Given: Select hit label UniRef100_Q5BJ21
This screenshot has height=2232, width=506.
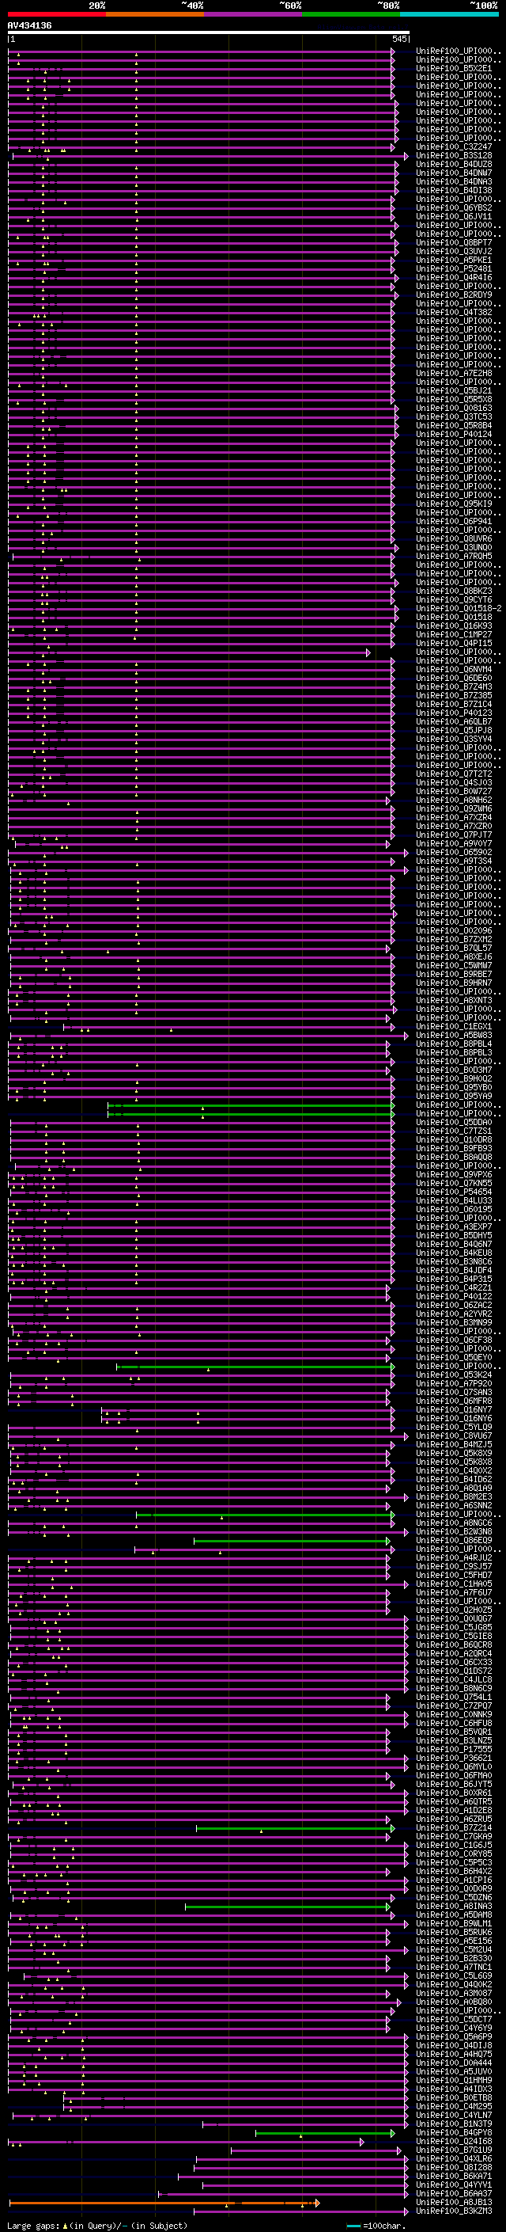Looking at the screenshot, I should click(453, 391).
